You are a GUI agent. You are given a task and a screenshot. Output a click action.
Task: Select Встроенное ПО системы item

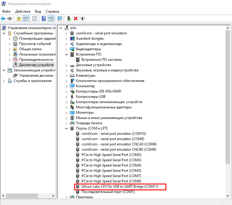click(x=102, y=60)
